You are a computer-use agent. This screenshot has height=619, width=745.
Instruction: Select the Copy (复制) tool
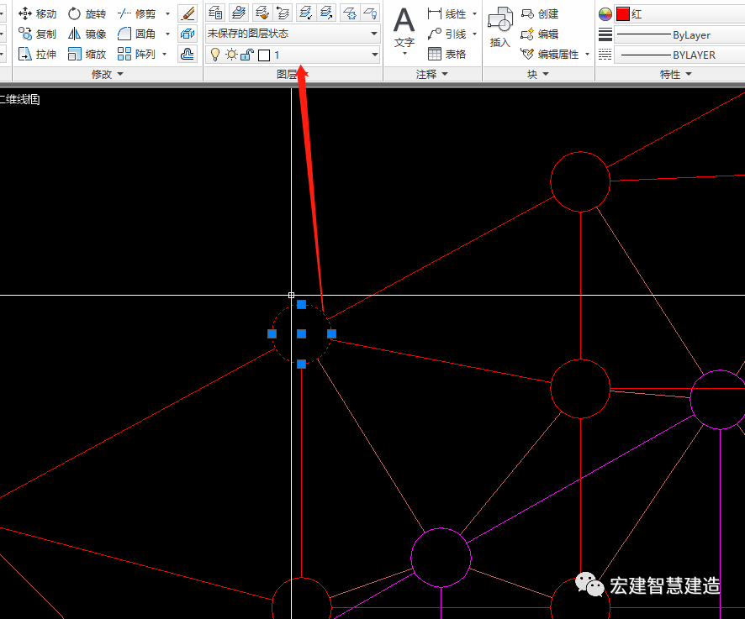click(37, 34)
